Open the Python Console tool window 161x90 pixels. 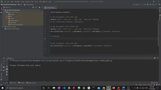(x=31, y=83)
